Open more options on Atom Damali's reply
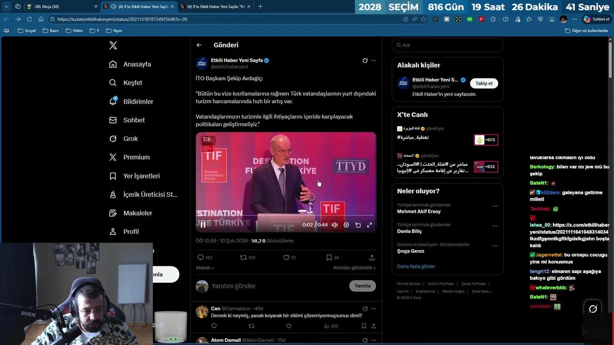Screen dimensions: 614x345 tap(374, 340)
